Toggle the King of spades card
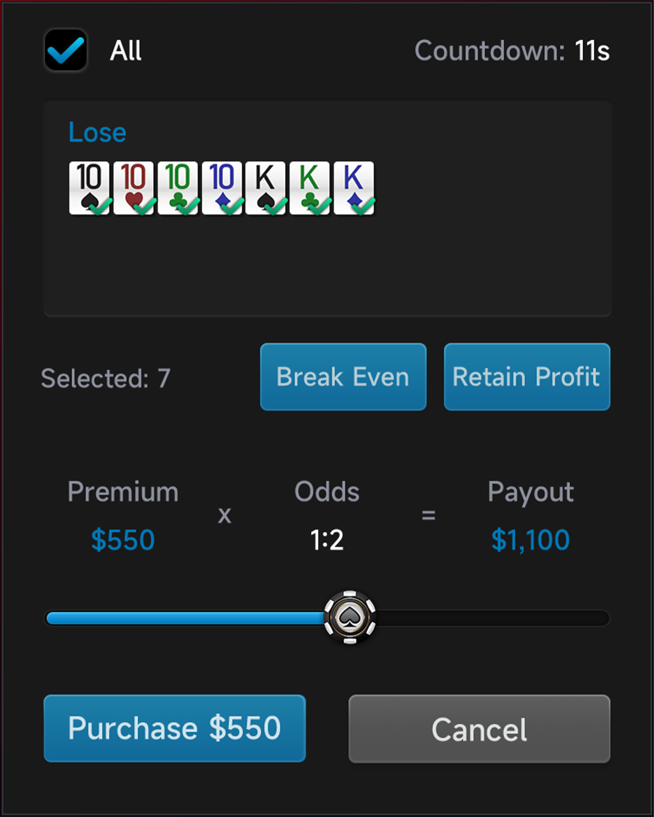654x817 pixels. 266,189
